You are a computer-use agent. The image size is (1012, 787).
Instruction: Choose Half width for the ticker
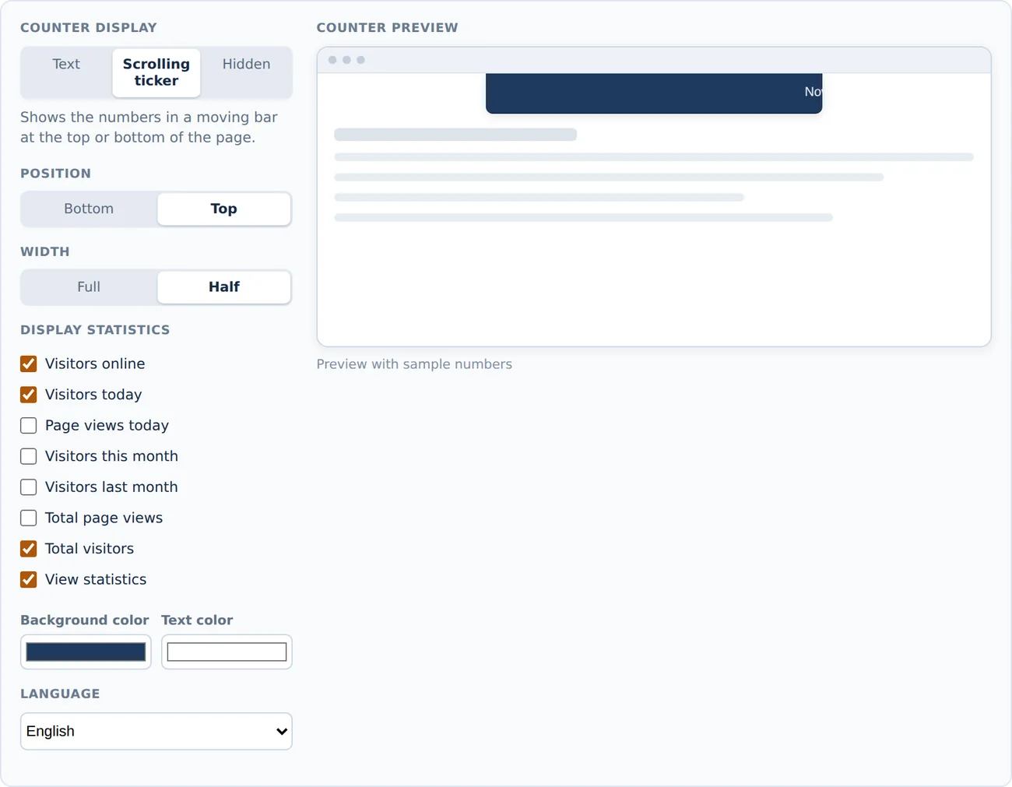point(224,286)
